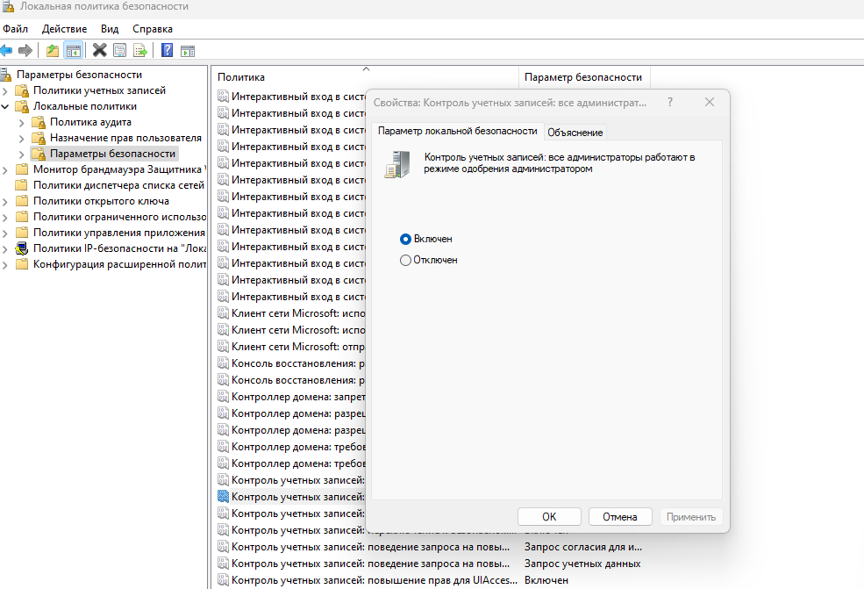Click the Delete X toolbar icon
This screenshot has width=864, height=589.
coord(100,51)
